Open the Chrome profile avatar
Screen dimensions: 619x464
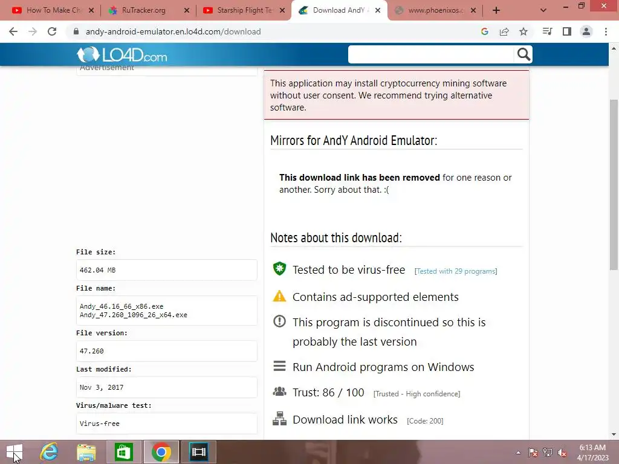pos(586,31)
